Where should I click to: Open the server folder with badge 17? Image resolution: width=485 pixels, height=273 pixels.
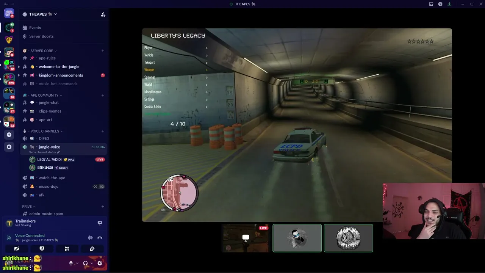(9, 107)
